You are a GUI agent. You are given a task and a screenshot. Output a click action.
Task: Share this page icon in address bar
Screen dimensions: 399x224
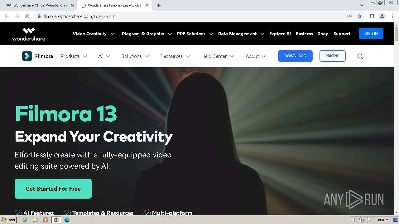tap(350, 16)
